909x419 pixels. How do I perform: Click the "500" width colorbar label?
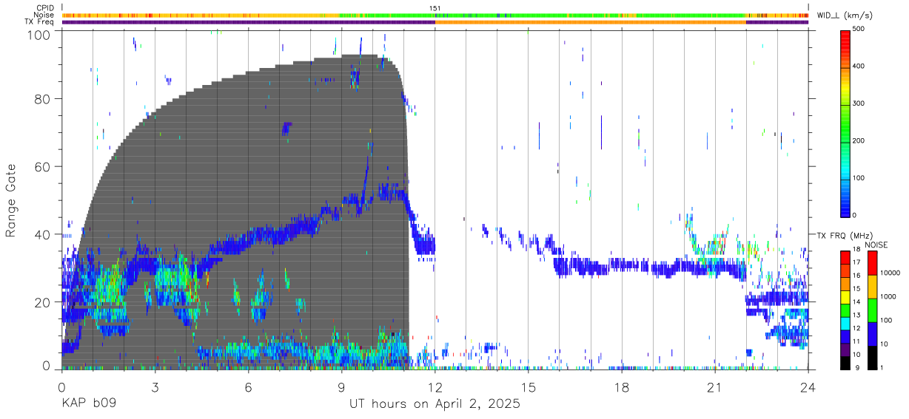point(859,30)
